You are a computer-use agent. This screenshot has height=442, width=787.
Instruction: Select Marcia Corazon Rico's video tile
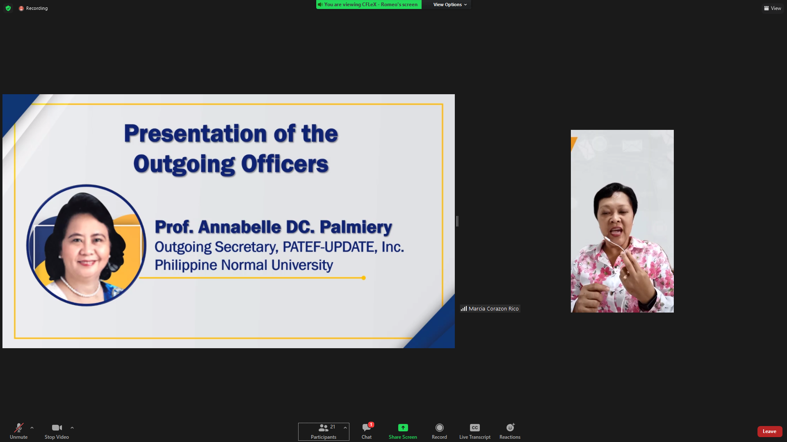[622, 221]
